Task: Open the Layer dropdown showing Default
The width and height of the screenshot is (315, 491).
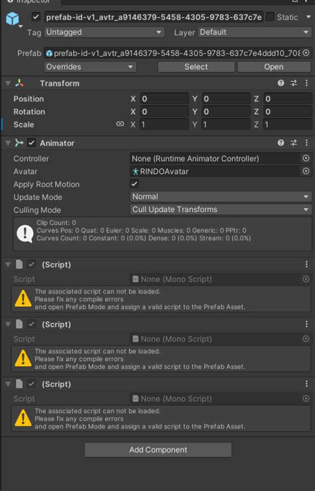Action: [x=255, y=33]
